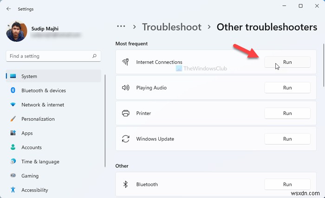Open Gaming settings
This screenshot has height=198, width=325.
click(29, 176)
